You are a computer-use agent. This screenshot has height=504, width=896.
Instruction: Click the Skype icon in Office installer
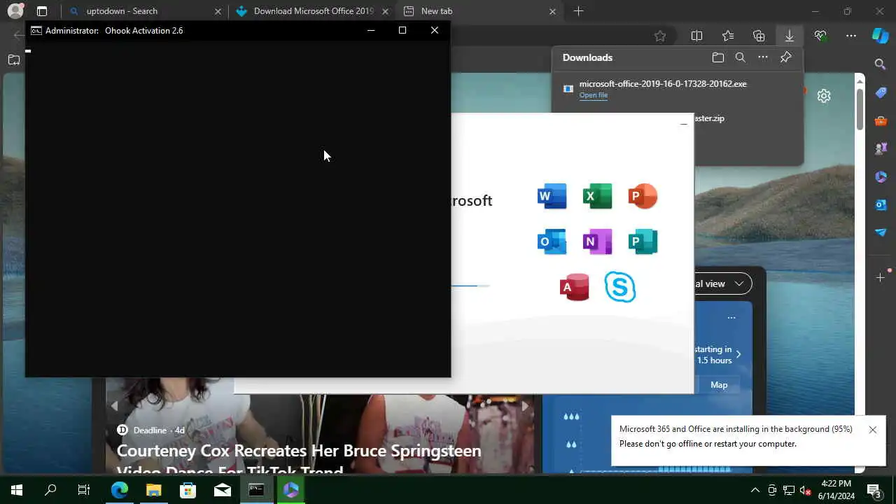click(620, 287)
